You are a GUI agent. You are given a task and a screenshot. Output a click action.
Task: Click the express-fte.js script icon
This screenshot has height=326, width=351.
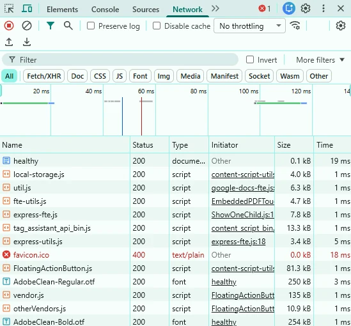tap(6, 214)
